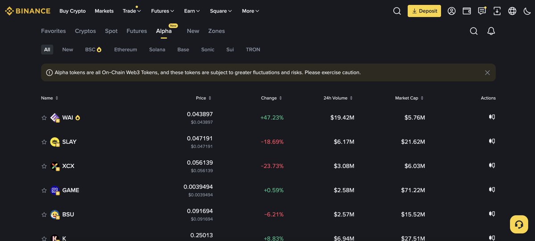This screenshot has height=241, width=535.
Task: Click the WAI trade action icon
Action: pos(492,117)
